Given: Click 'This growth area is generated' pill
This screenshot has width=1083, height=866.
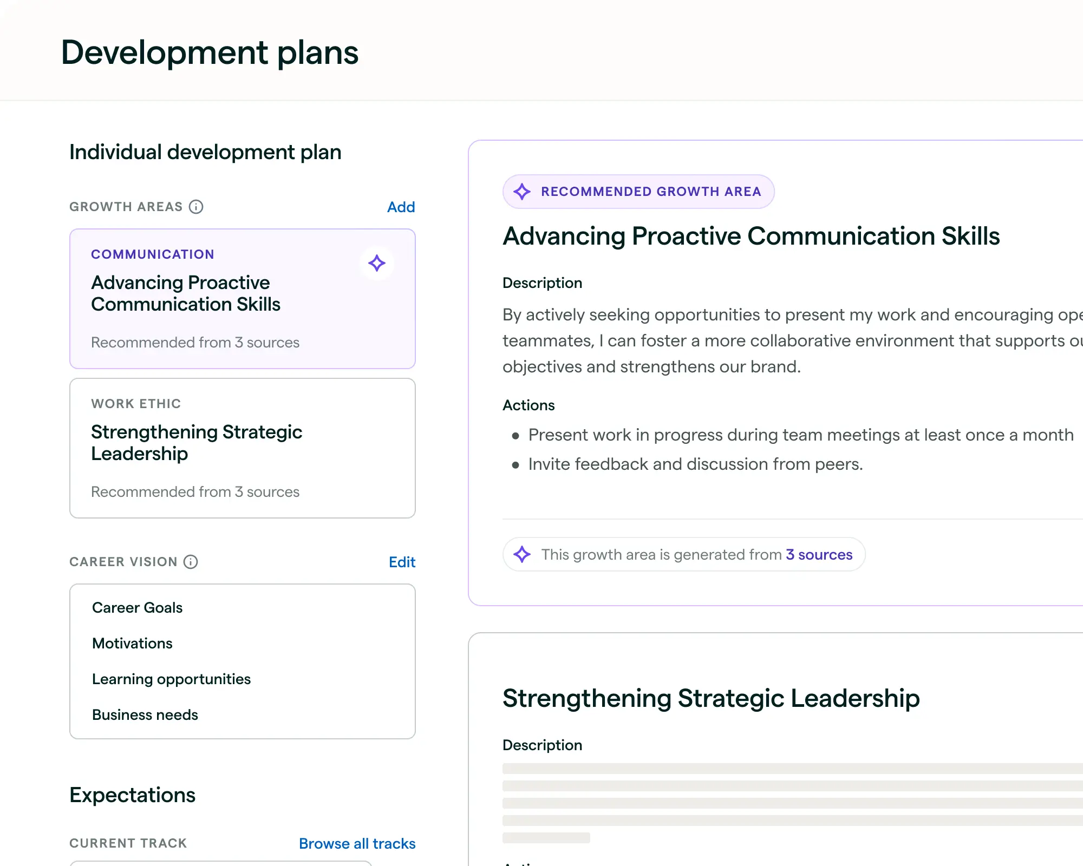Looking at the screenshot, I should click(661, 554).
